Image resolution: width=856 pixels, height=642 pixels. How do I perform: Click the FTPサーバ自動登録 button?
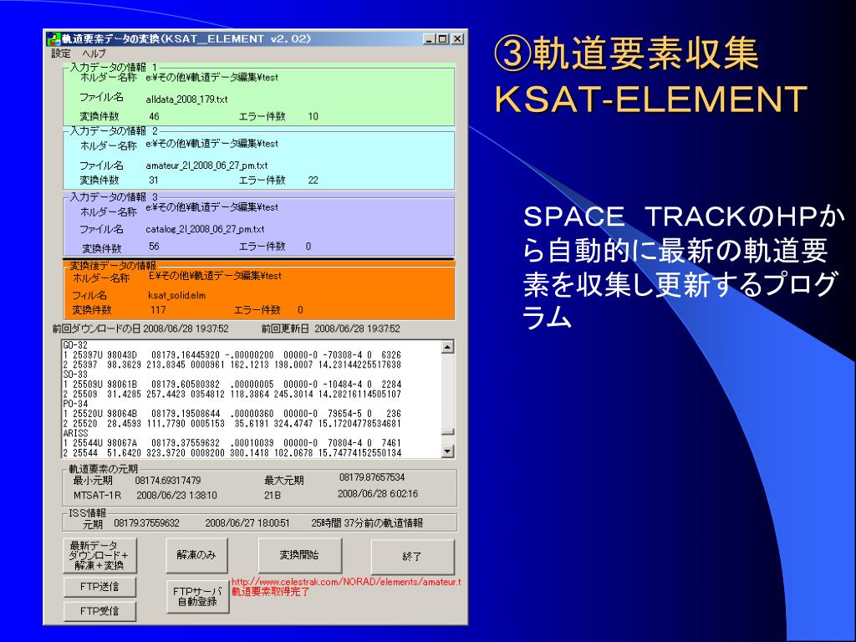[x=197, y=596]
